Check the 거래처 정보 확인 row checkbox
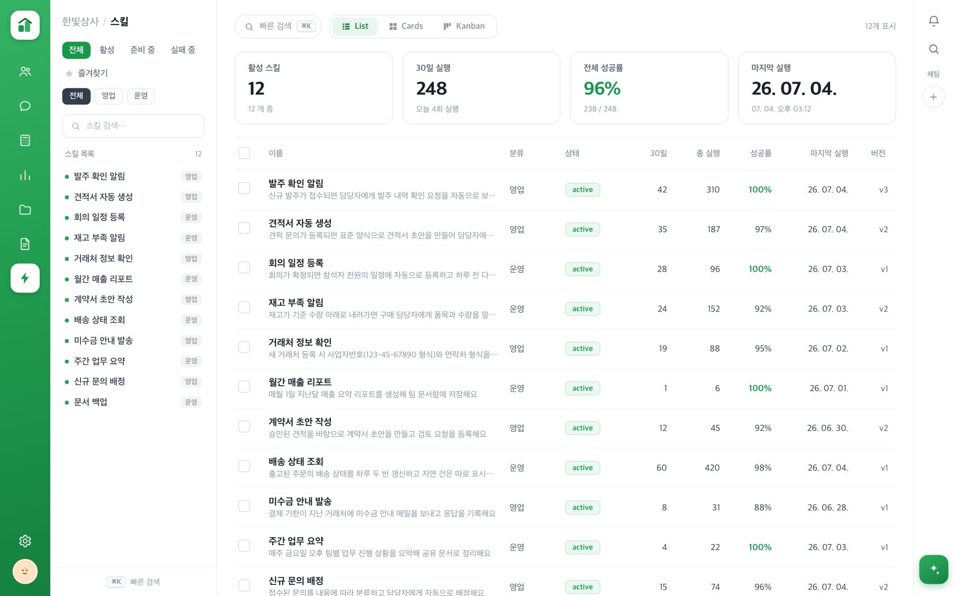The height and width of the screenshot is (596, 953). 244,347
